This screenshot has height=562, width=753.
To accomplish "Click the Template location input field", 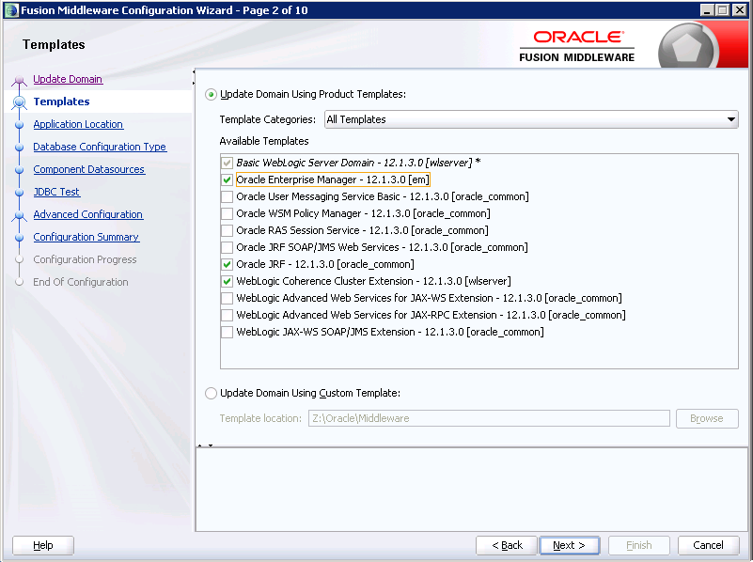I will (489, 418).
